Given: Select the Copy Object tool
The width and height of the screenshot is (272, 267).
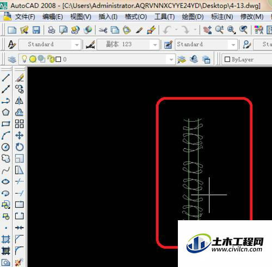Looking at the screenshot, I should click(20, 89).
